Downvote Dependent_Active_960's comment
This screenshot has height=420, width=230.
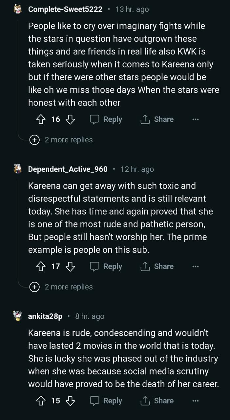(71, 266)
